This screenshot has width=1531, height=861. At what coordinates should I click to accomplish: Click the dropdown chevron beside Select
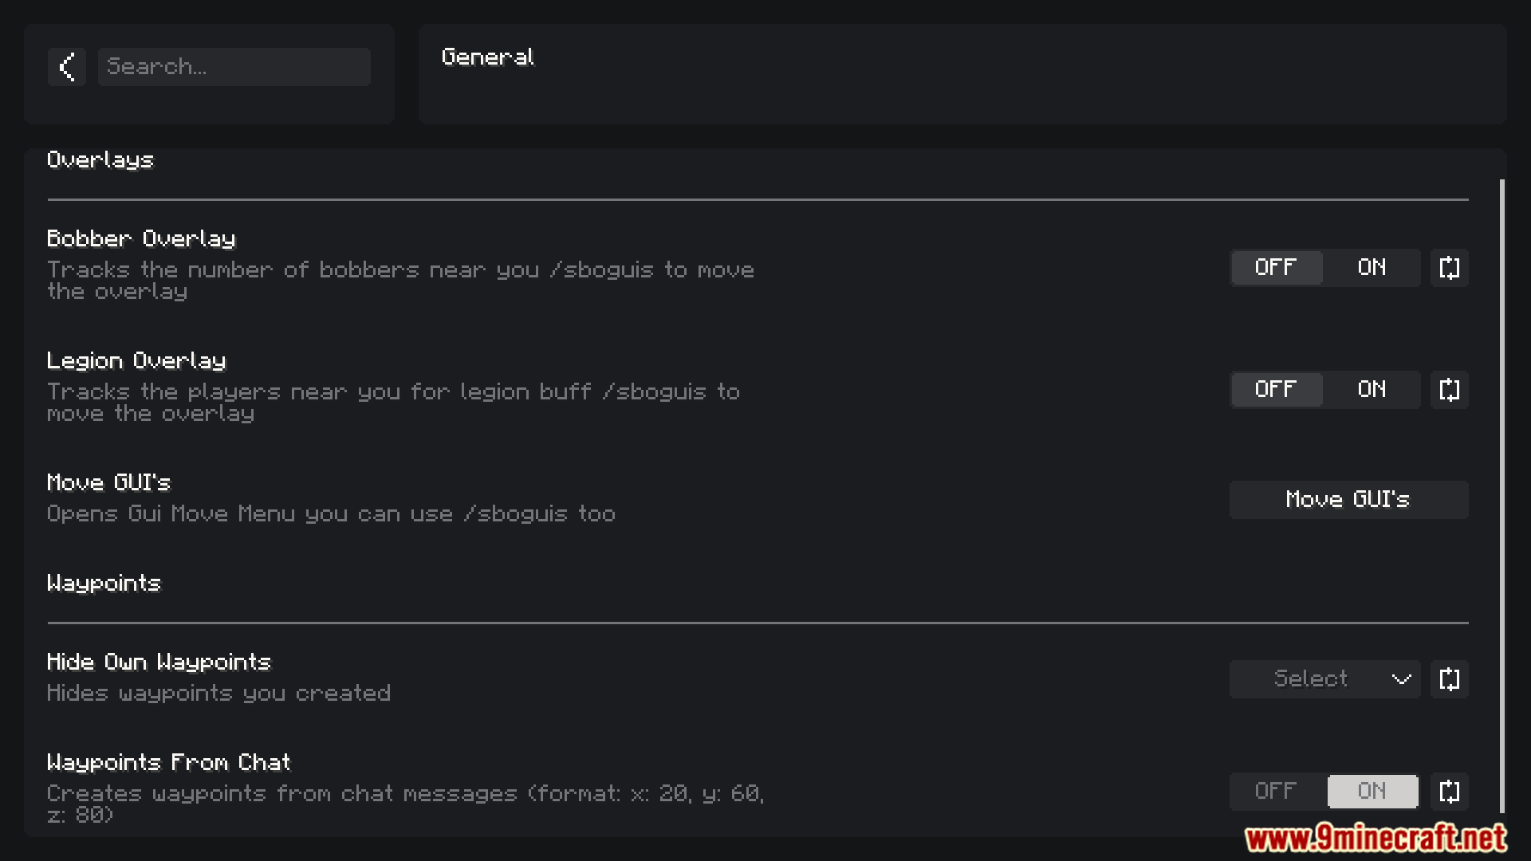pyautogui.click(x=1401, y=679)
